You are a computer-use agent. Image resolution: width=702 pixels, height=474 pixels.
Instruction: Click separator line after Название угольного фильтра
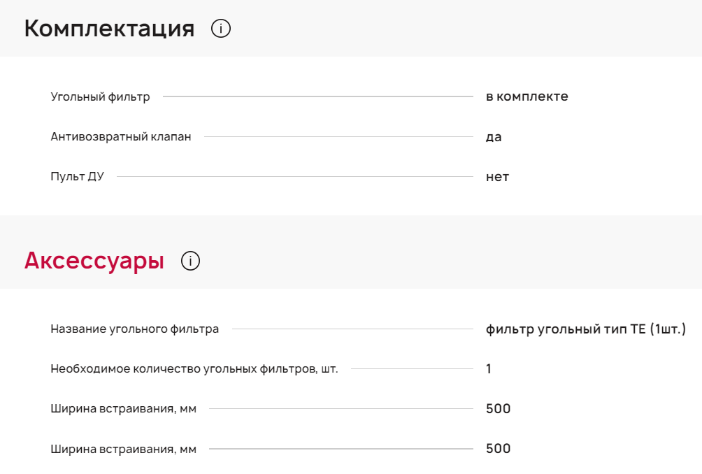pos(352,329)
